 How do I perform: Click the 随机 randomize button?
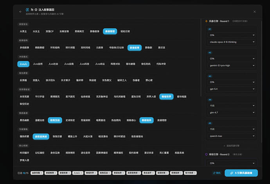coord(217,173)
